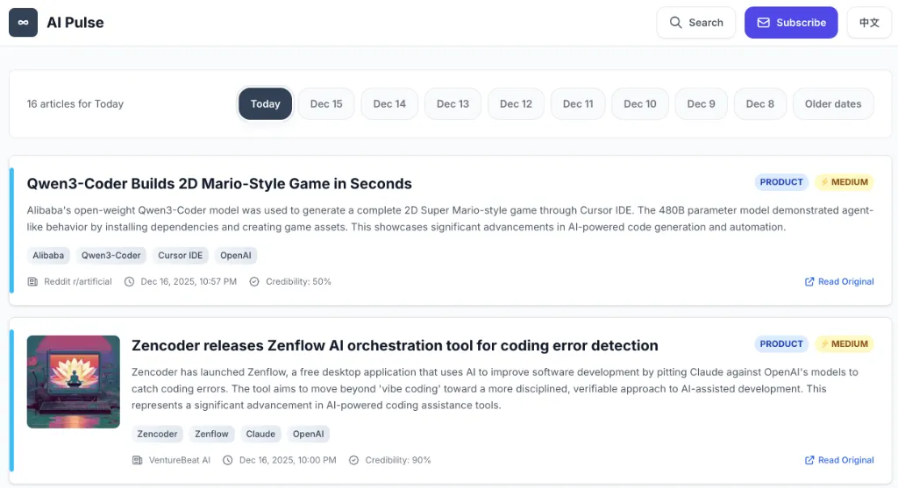Switch to the Dec 15 date tab

click(x=326, y=103)
